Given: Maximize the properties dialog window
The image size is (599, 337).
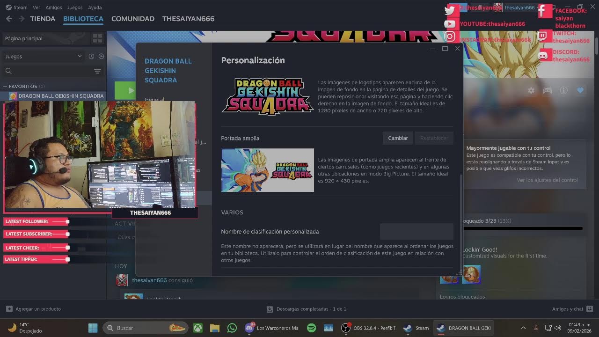Looking at the screenshot, I should pos(445,49).
